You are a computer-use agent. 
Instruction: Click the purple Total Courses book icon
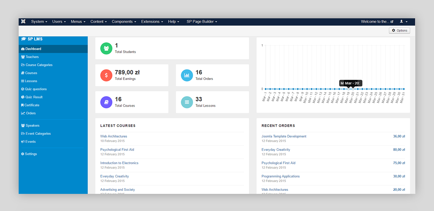(106, 102)
